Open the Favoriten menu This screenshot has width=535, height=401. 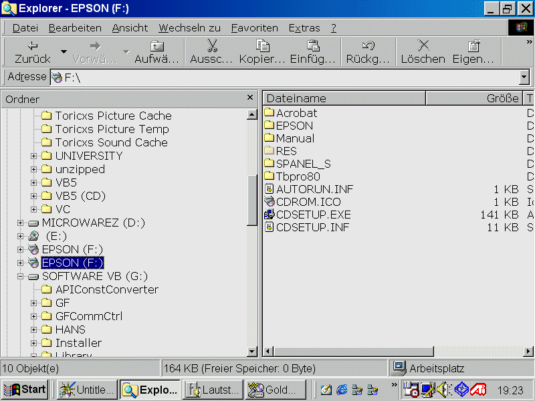(254, 28)
